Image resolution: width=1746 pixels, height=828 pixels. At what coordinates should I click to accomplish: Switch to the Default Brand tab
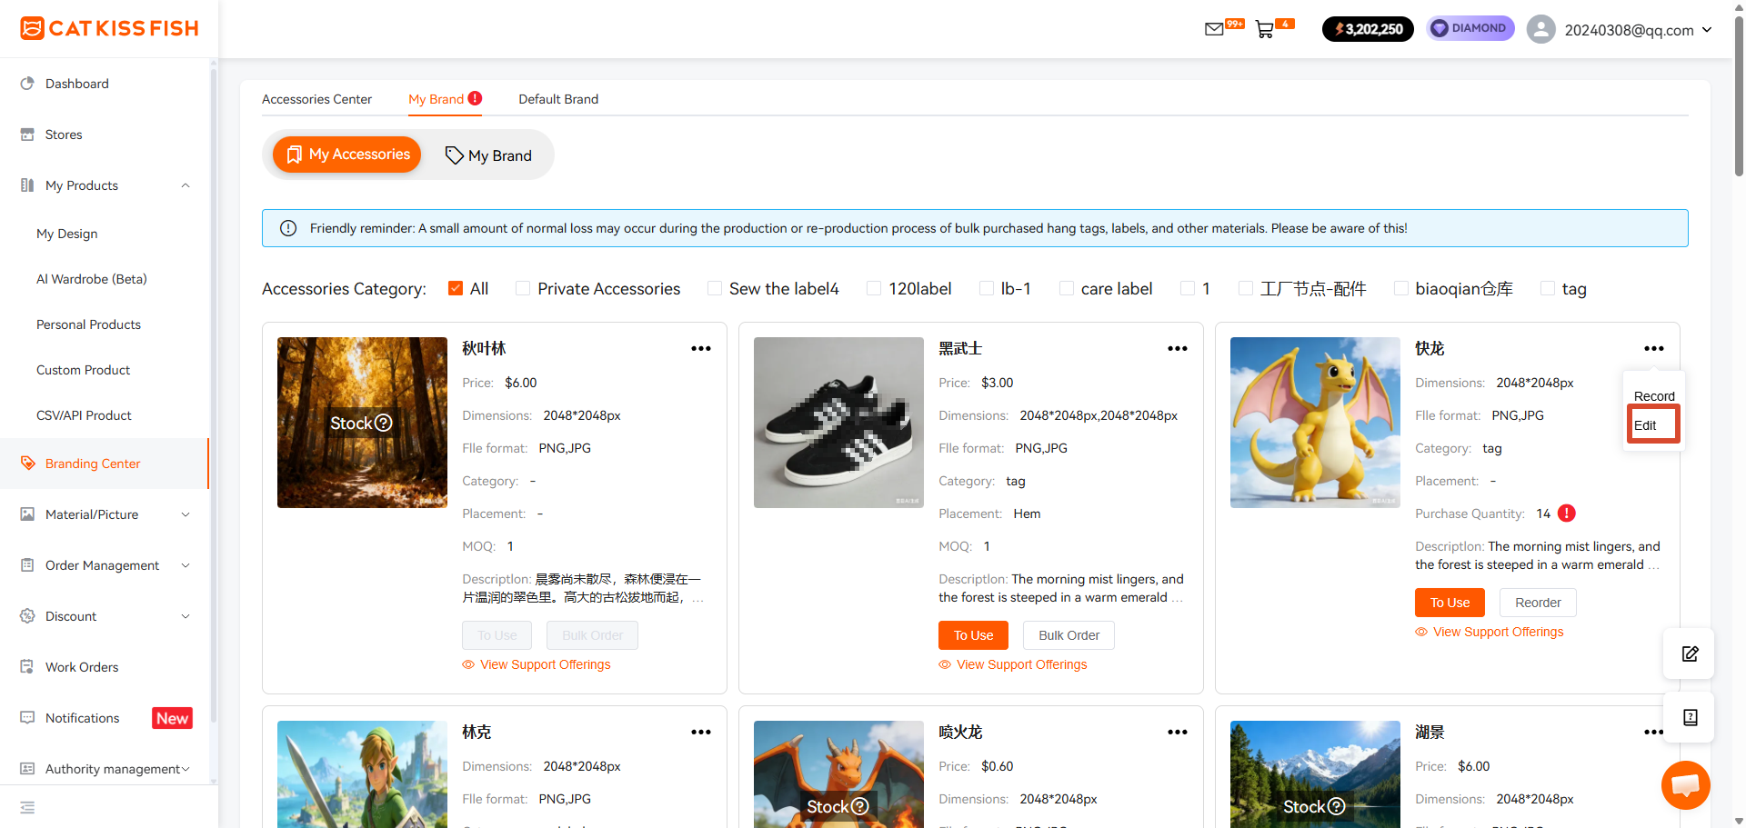[x=558, y=99]
